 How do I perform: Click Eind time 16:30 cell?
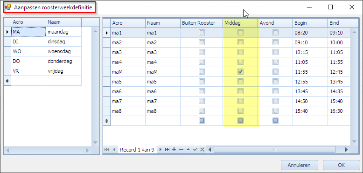(339, 111)
